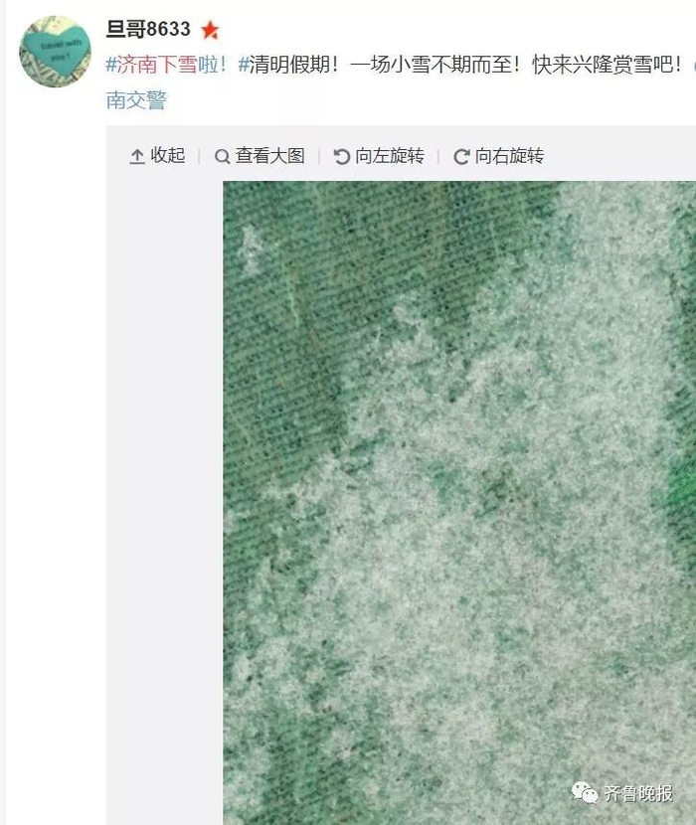Image resolution: width=696 pixels, height=825 pixels.
Task: Click the collapse up-arrow icon
Action: [137, 156]
